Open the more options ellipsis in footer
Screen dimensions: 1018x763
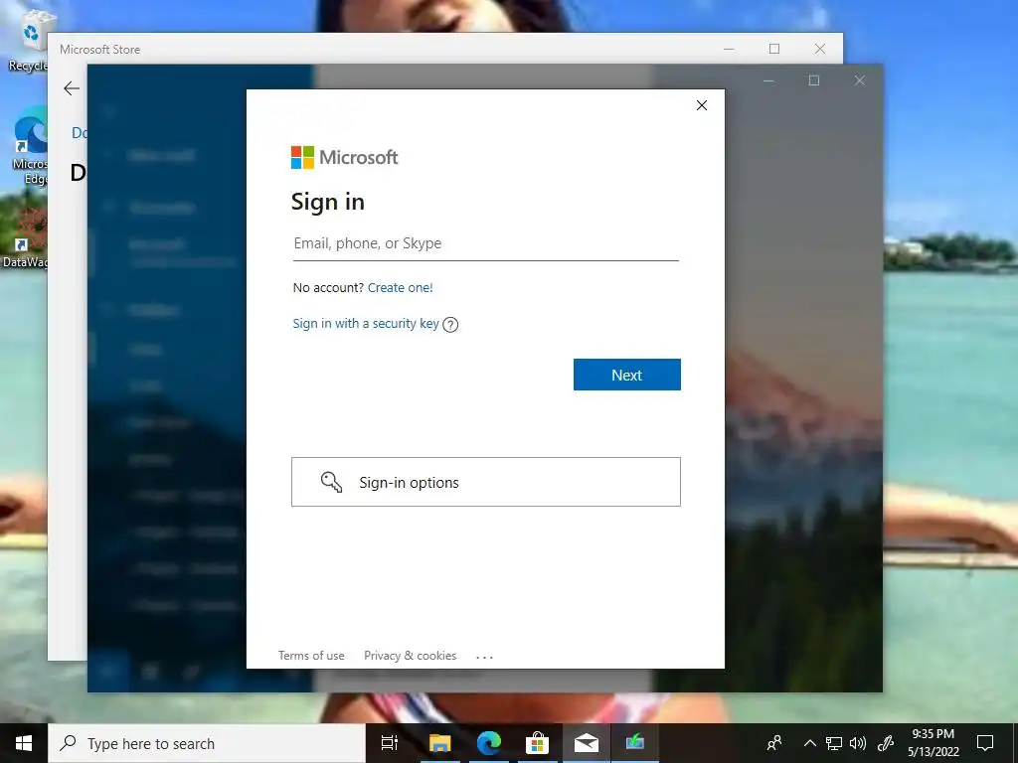coord(484,657)
